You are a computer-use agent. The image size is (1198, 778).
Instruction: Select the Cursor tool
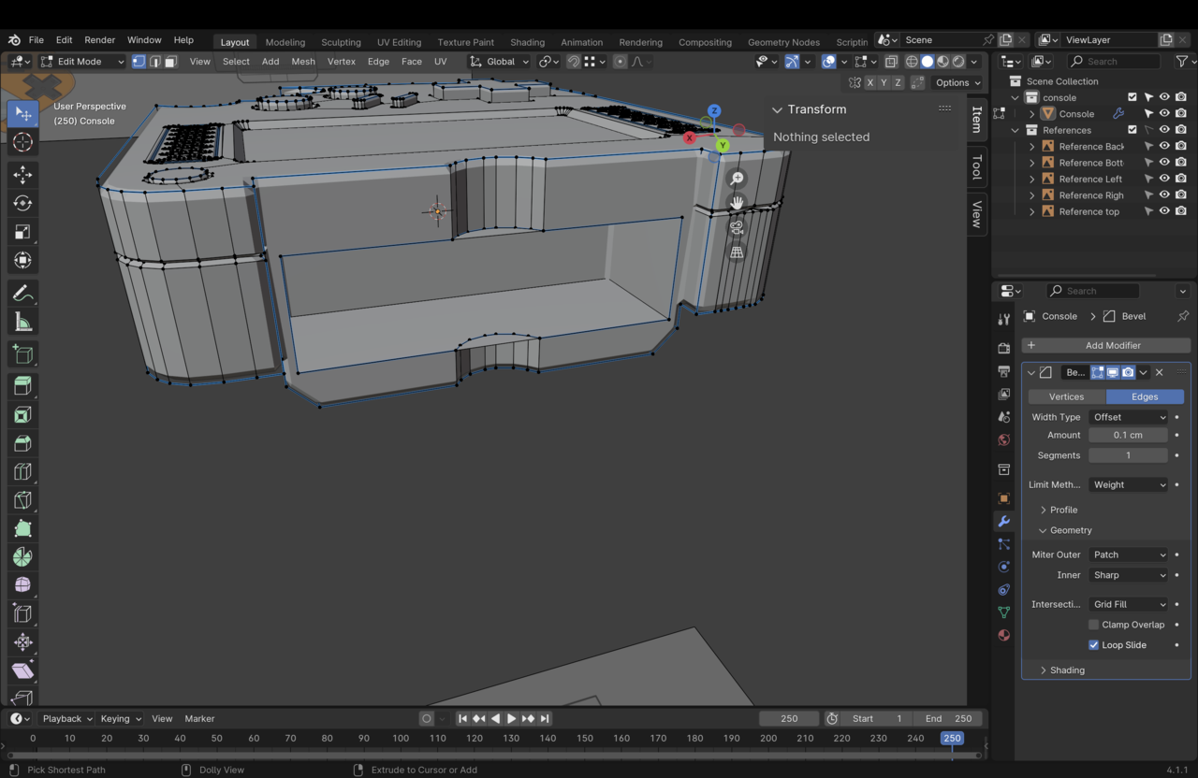click(23, 142)
